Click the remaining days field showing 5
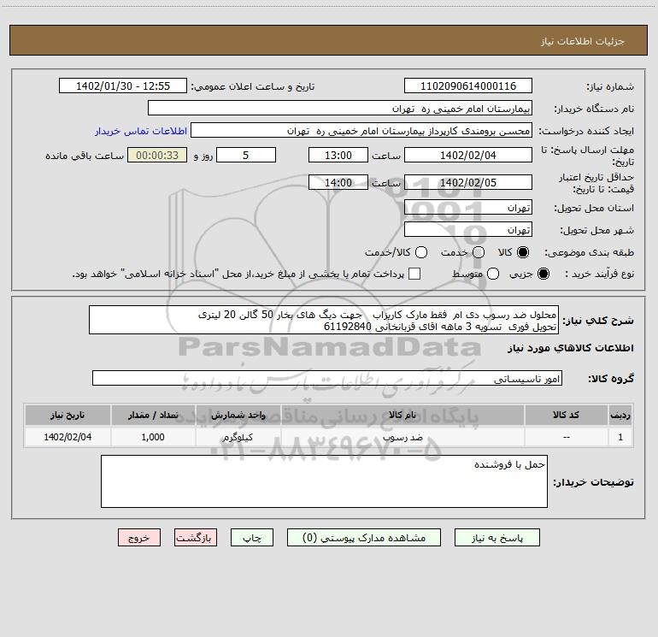This screenshot has width=658, height=637. pos(246,155)
